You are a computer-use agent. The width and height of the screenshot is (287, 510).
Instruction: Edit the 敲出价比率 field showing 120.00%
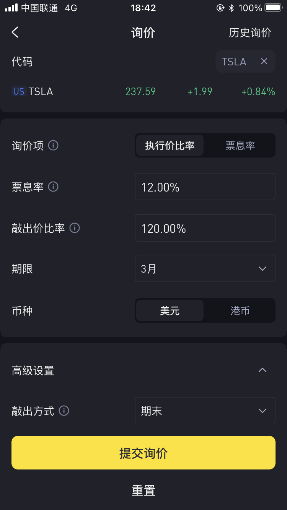(205, 228)
